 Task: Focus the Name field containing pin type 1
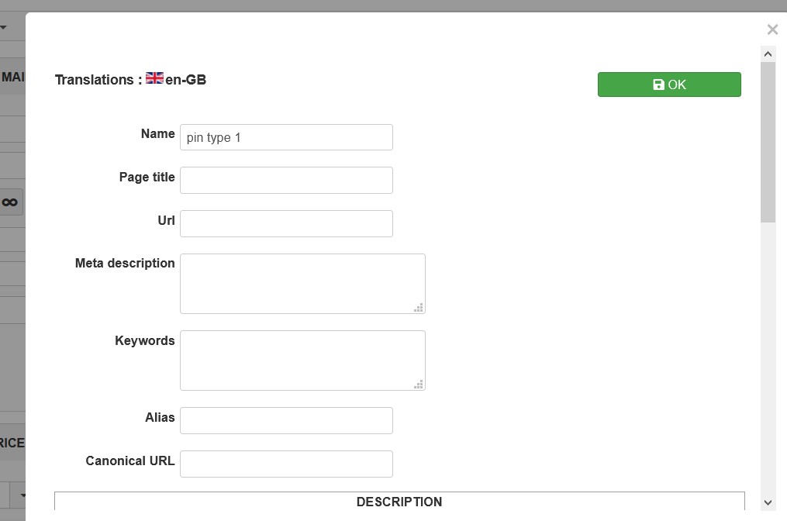pyautogui.click(x=286, y=137)
